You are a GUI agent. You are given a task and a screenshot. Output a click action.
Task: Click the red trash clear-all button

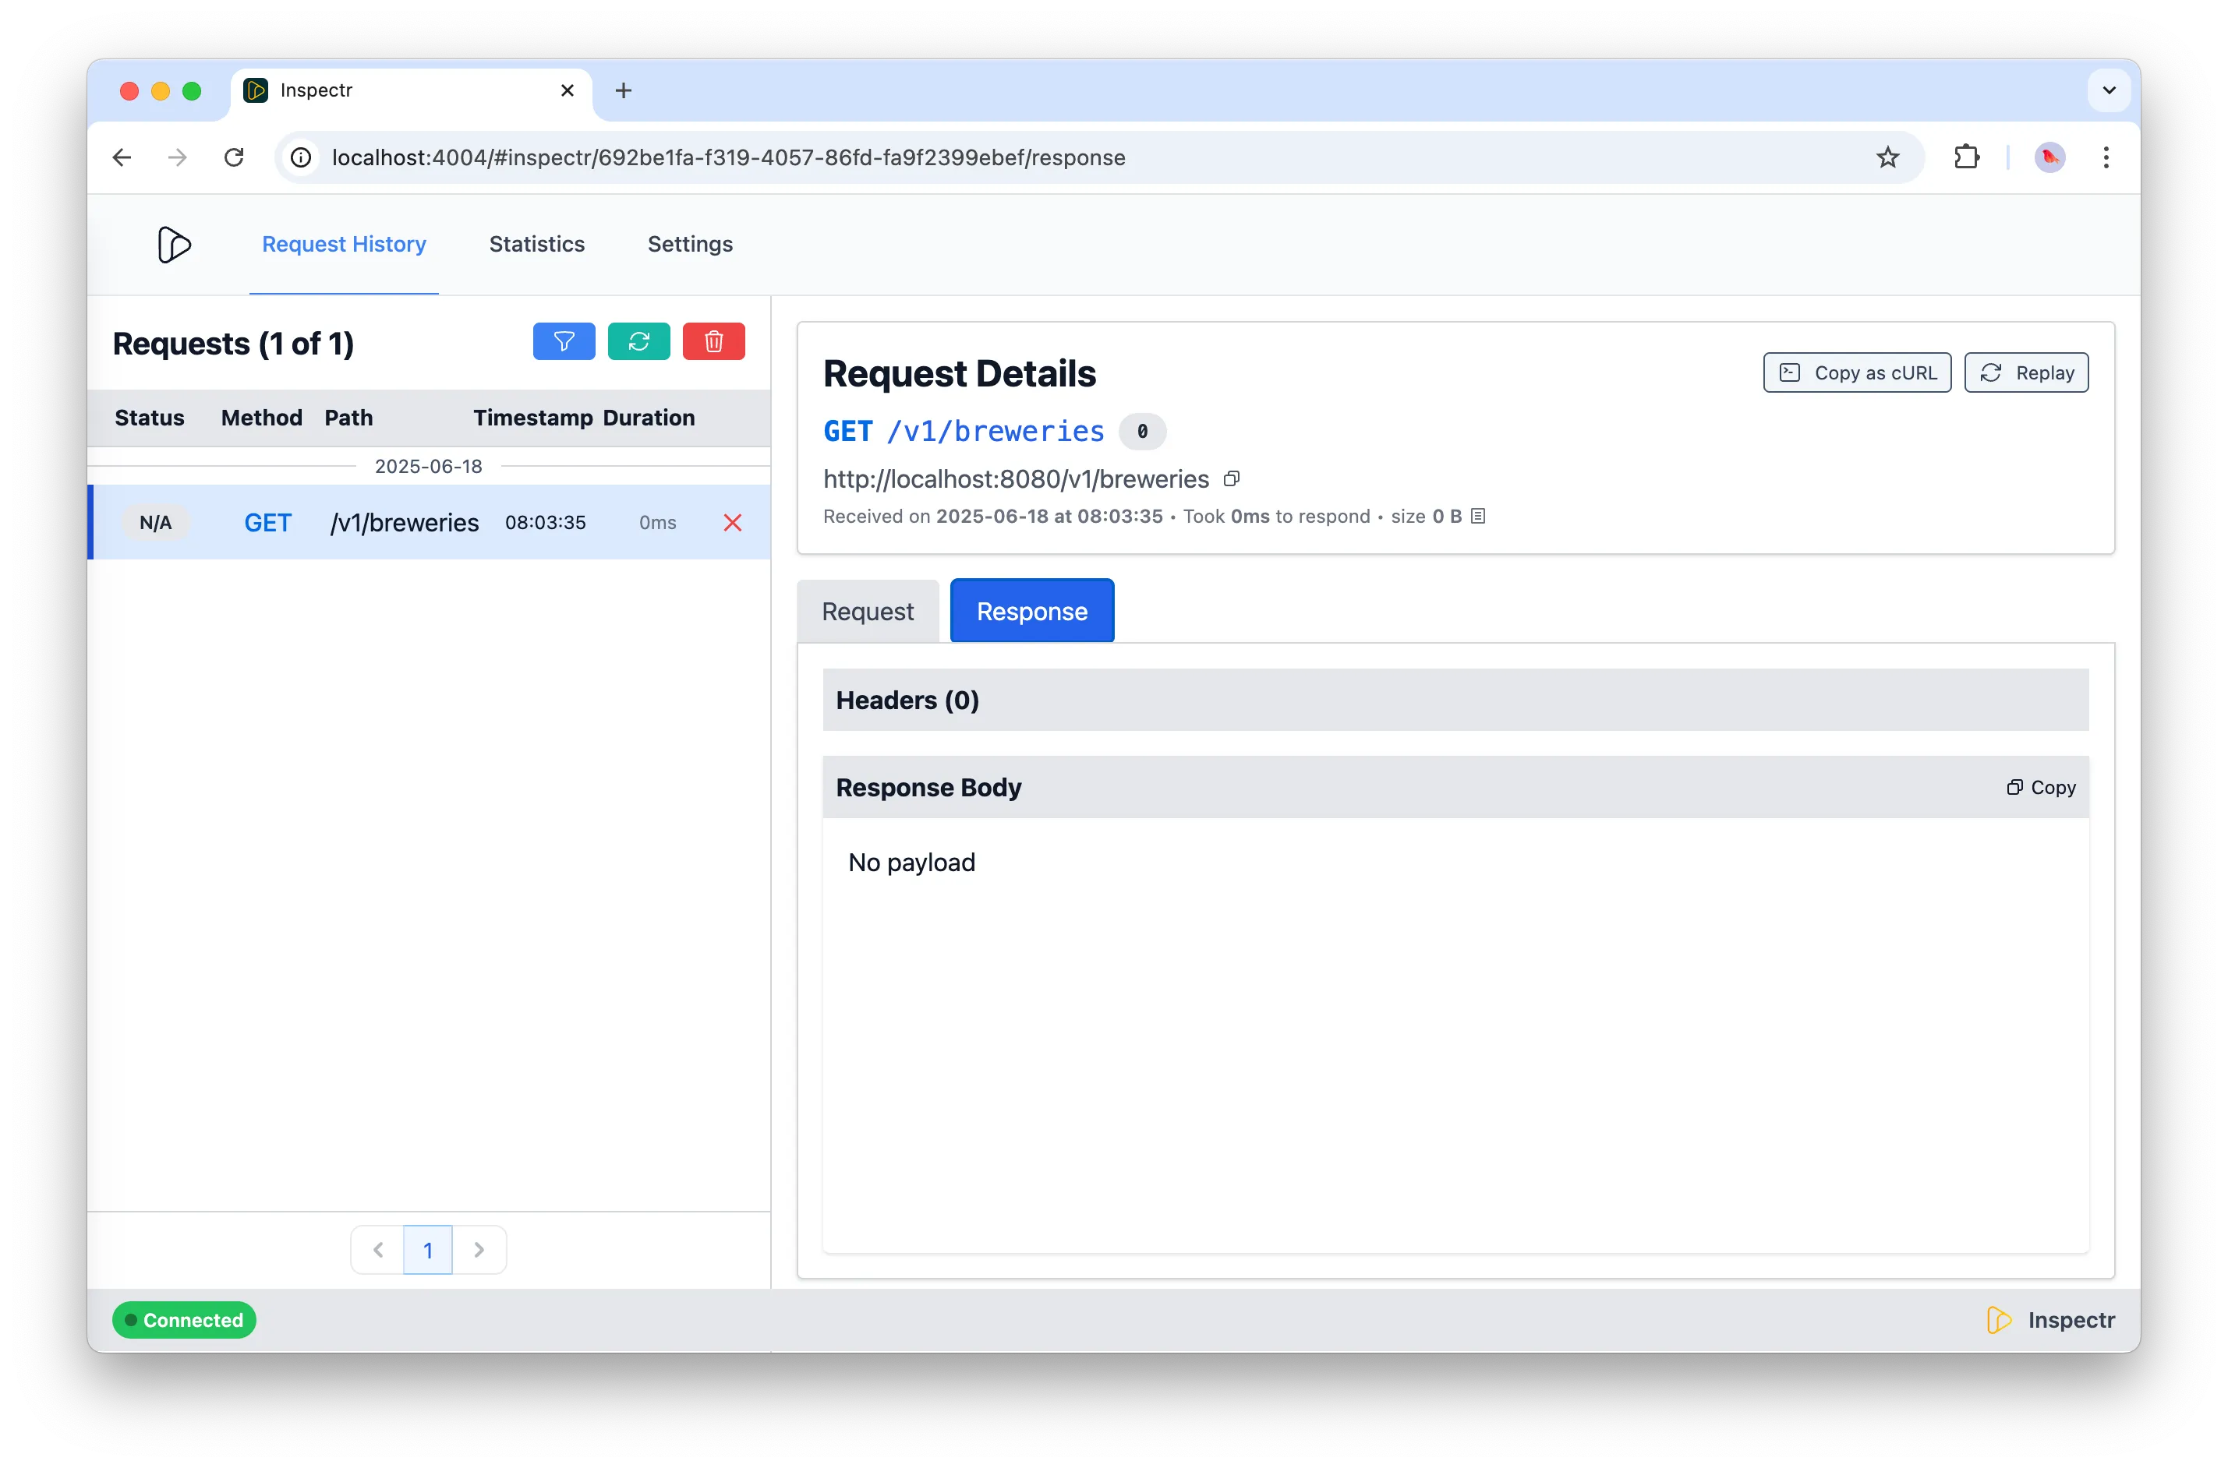(x=713, y=342)
